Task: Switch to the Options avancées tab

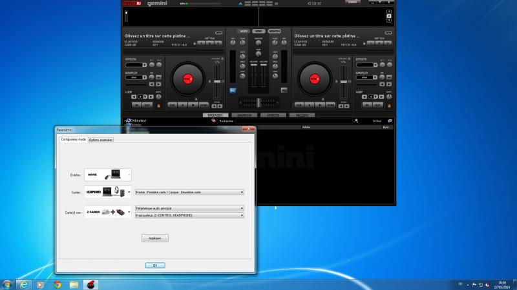Action: [101, 140]
